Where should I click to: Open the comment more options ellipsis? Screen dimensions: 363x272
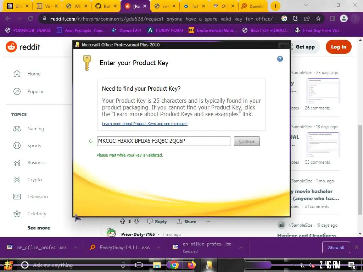[208, 221]
